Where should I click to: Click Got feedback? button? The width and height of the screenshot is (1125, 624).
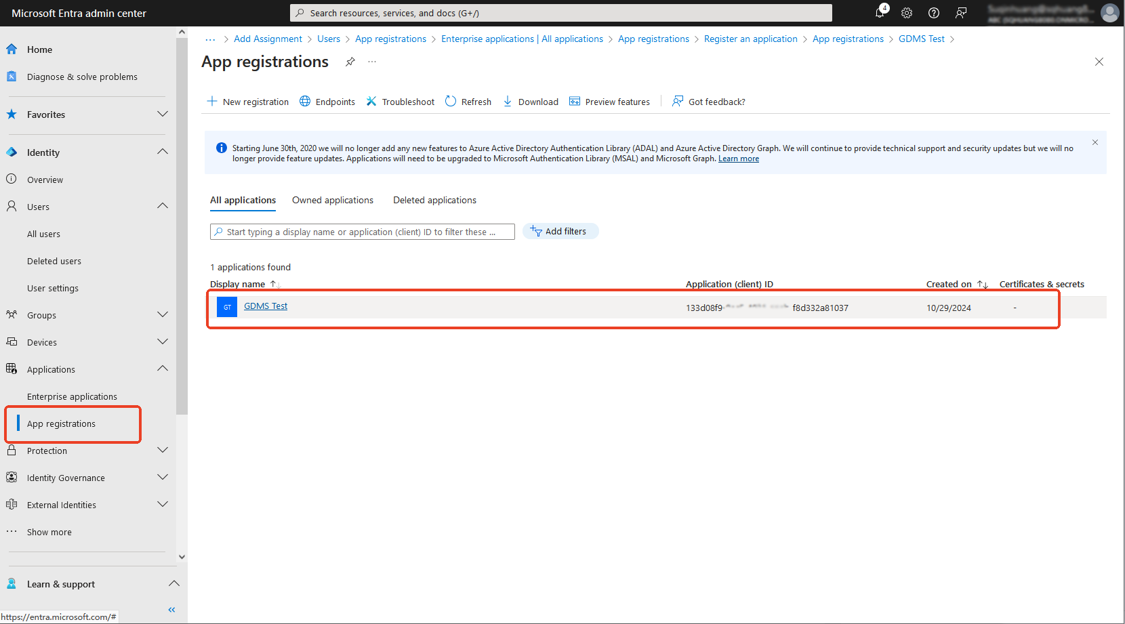709,102
